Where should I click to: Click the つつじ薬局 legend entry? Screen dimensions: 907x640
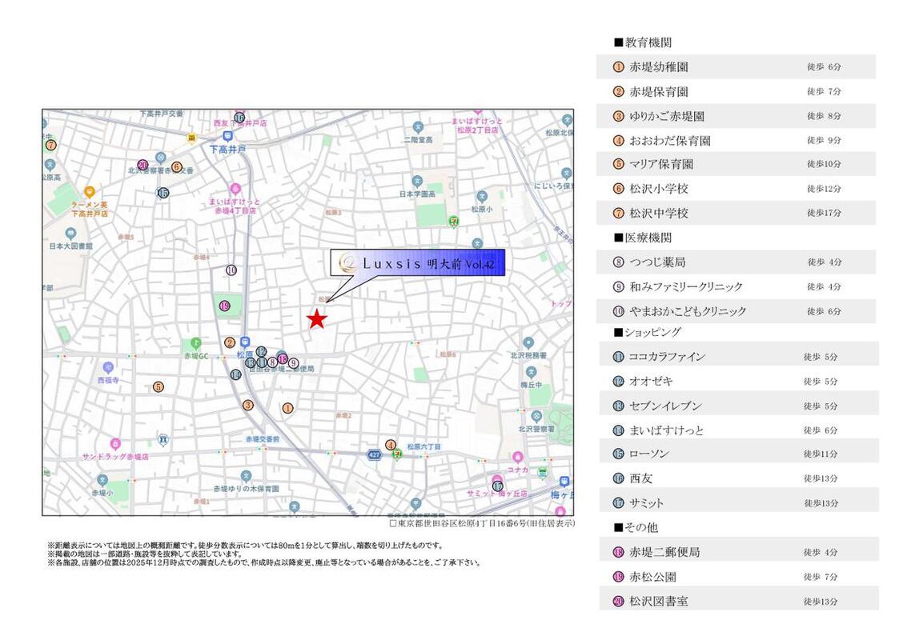pos(656,262)
